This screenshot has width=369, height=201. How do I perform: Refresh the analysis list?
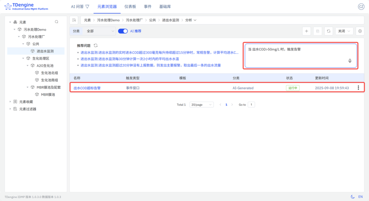click(x=329, y=31)
